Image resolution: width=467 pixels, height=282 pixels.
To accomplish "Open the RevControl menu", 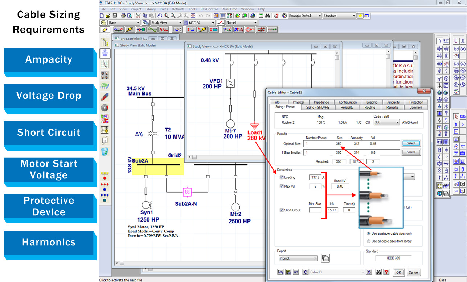I will coord(209,9).
